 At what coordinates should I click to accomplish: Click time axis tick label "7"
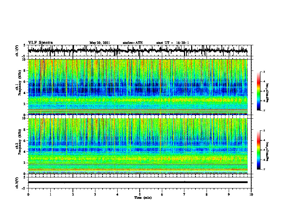pos(184,194)
